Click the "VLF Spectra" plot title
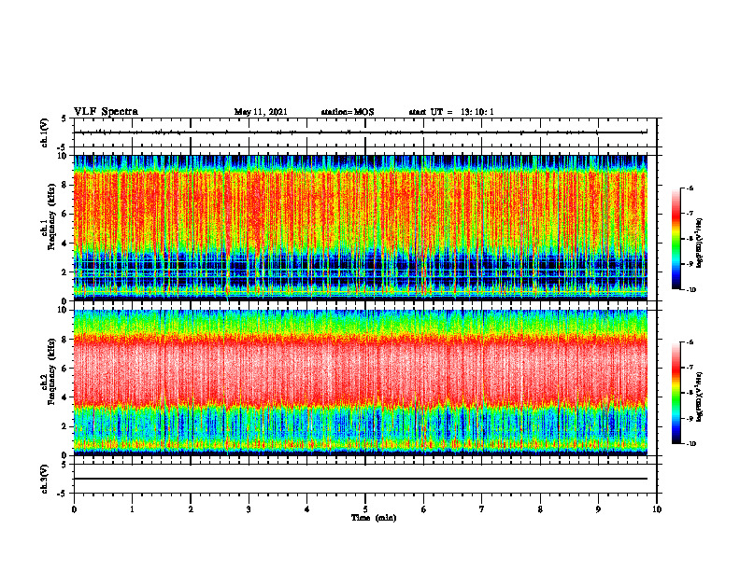The height and width of the screenshot is (571, 740). (x=107, y=112)
